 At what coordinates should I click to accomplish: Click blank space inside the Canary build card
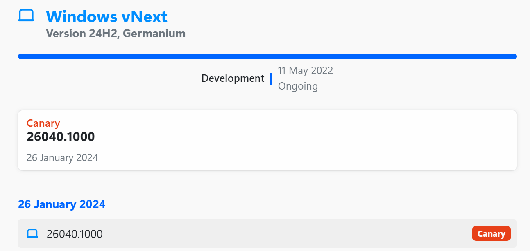point(307,141)
